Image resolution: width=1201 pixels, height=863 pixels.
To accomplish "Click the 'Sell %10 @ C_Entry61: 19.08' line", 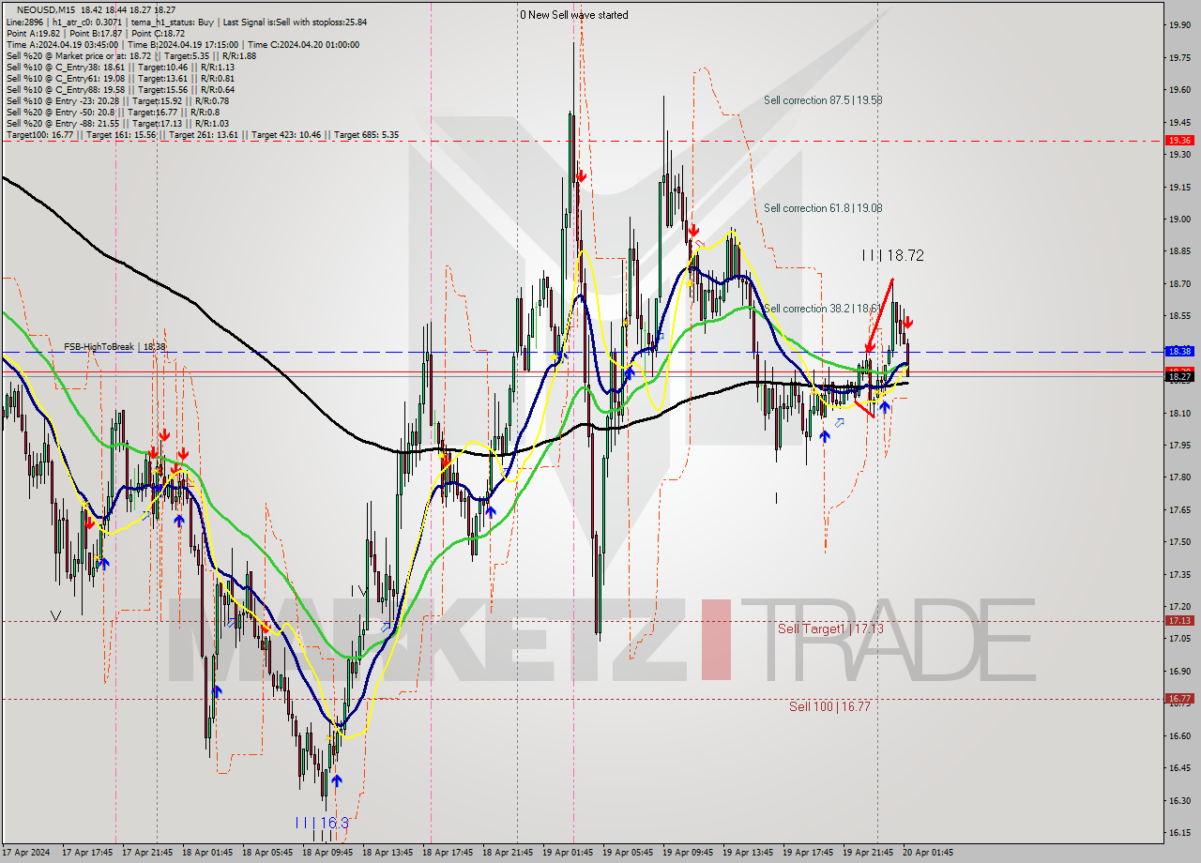I will pyautogui.click(x=120, y=78).
